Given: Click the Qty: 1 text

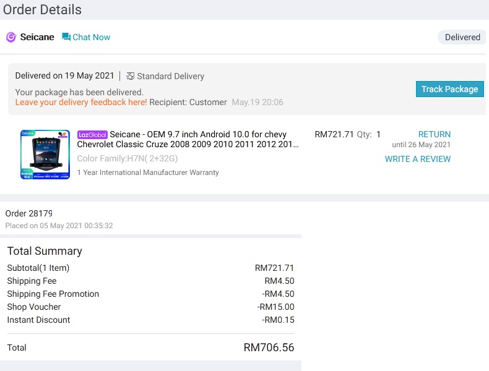Looking at the screenshot, I should click(x=369, y=134).
